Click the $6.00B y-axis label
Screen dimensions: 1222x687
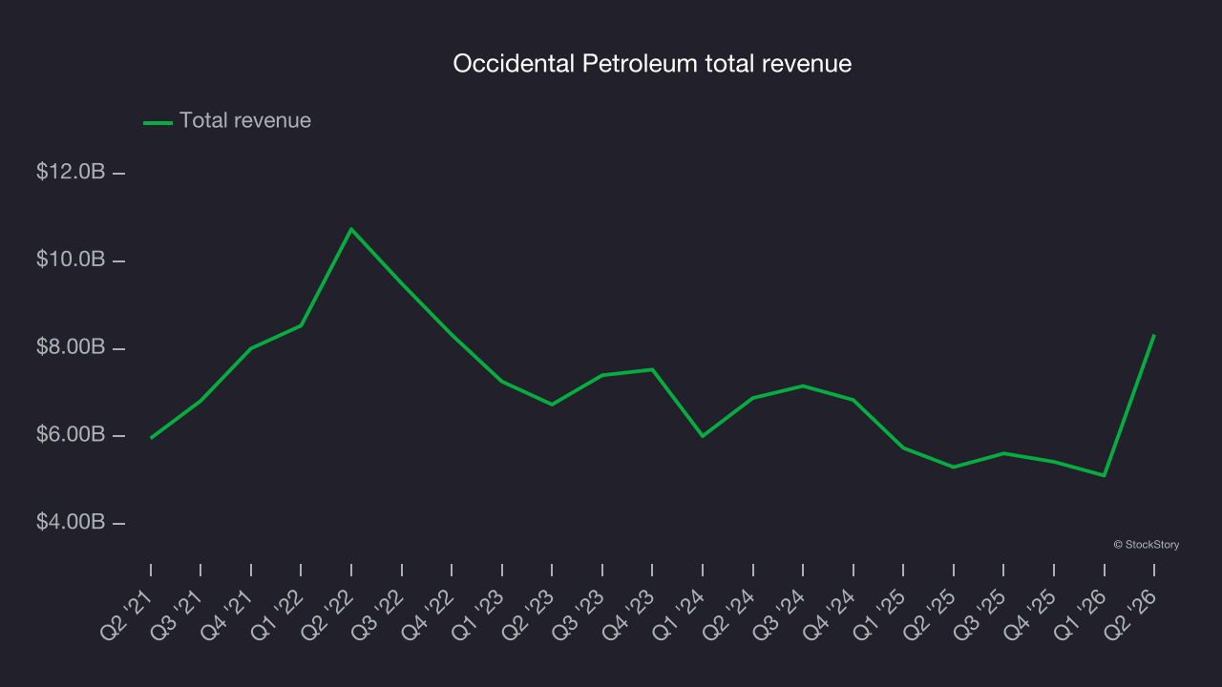point(71,435)
